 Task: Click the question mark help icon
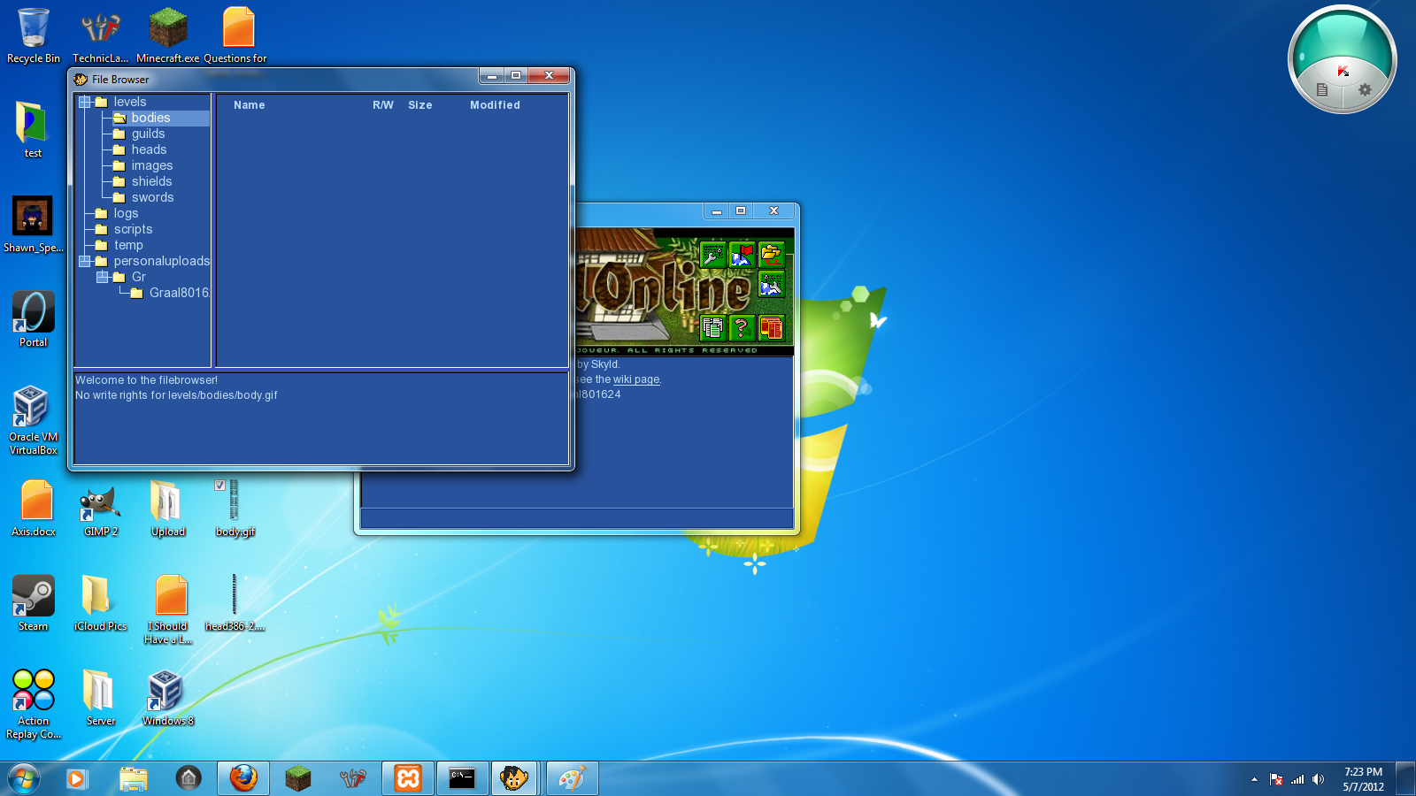742,328
